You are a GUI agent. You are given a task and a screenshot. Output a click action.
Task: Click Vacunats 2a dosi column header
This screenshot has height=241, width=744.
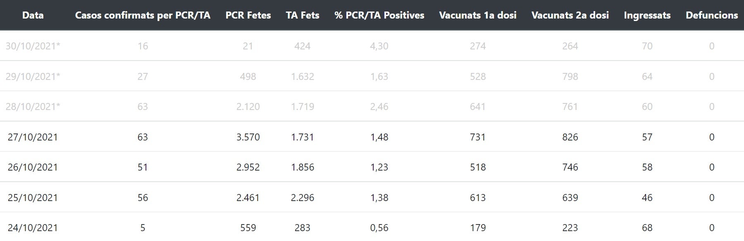[x=570, y=15]
